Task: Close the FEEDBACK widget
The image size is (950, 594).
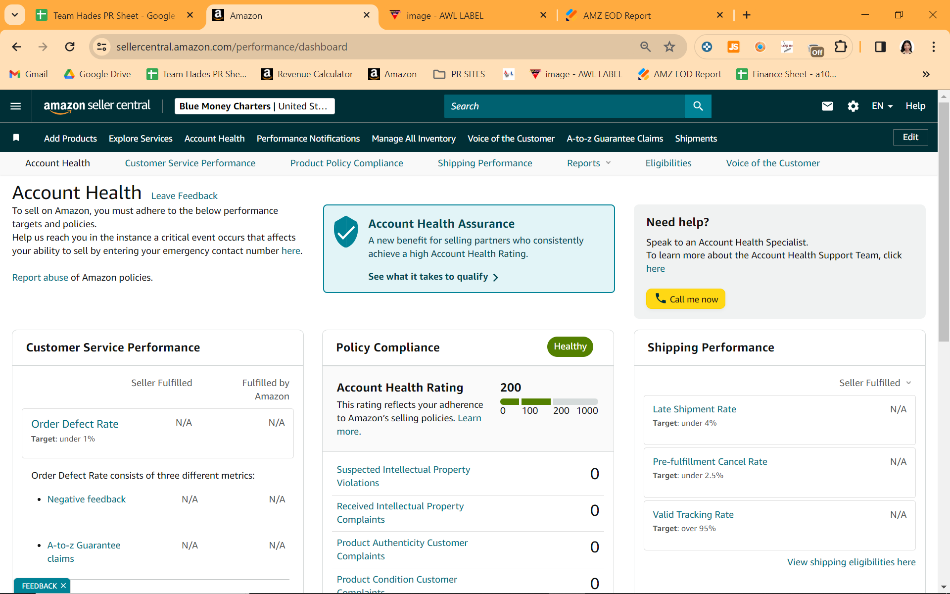Action: click(63, 586)
